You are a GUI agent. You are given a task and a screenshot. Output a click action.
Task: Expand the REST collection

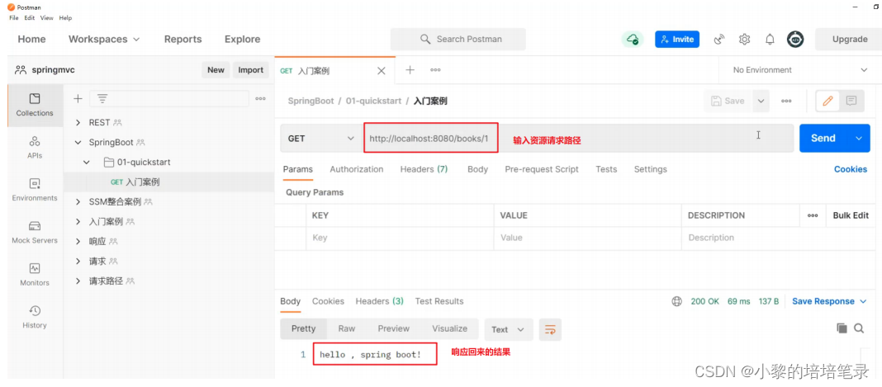[x=78, y=122]
